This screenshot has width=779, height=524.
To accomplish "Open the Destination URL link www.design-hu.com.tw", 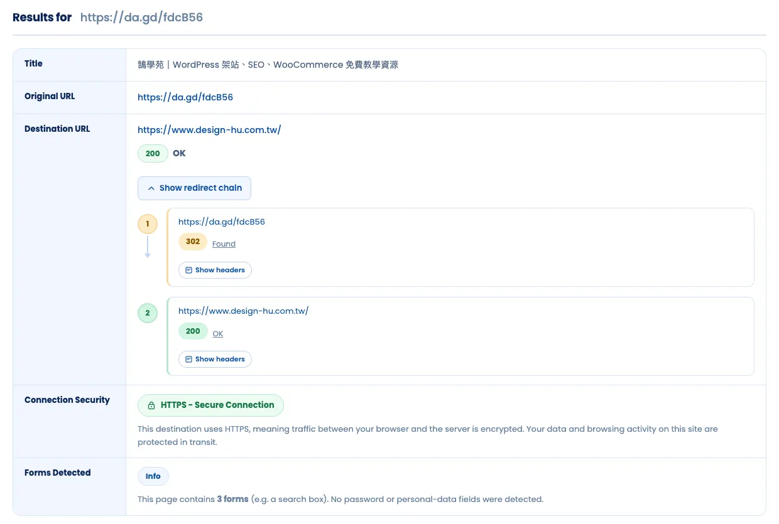I will click(209, 130).
